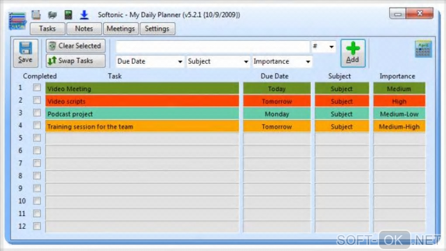Tick the checkbox for row 7
The width and height of the screenshot is (446, 251).
(37, 163)
